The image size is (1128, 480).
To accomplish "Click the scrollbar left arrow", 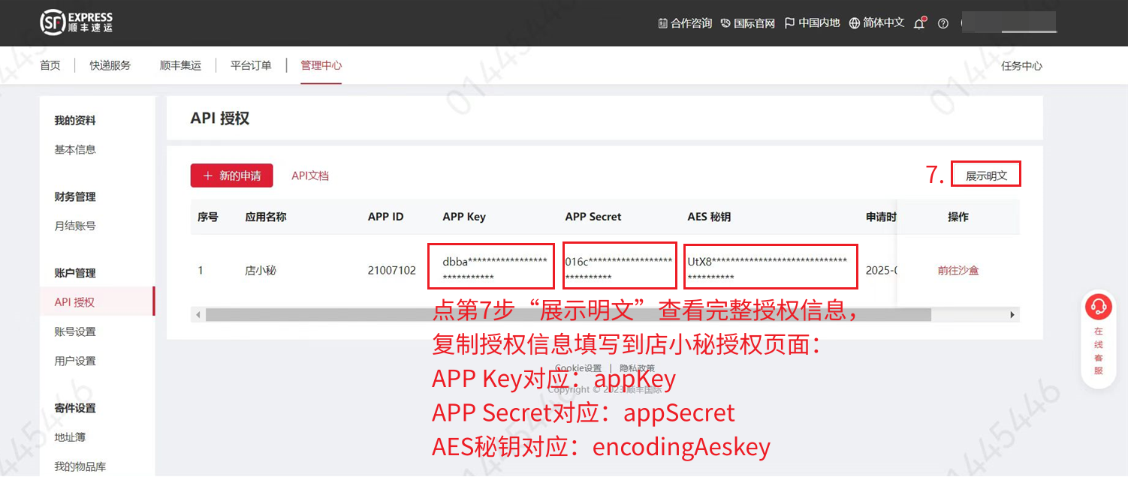I will point(198,315).
